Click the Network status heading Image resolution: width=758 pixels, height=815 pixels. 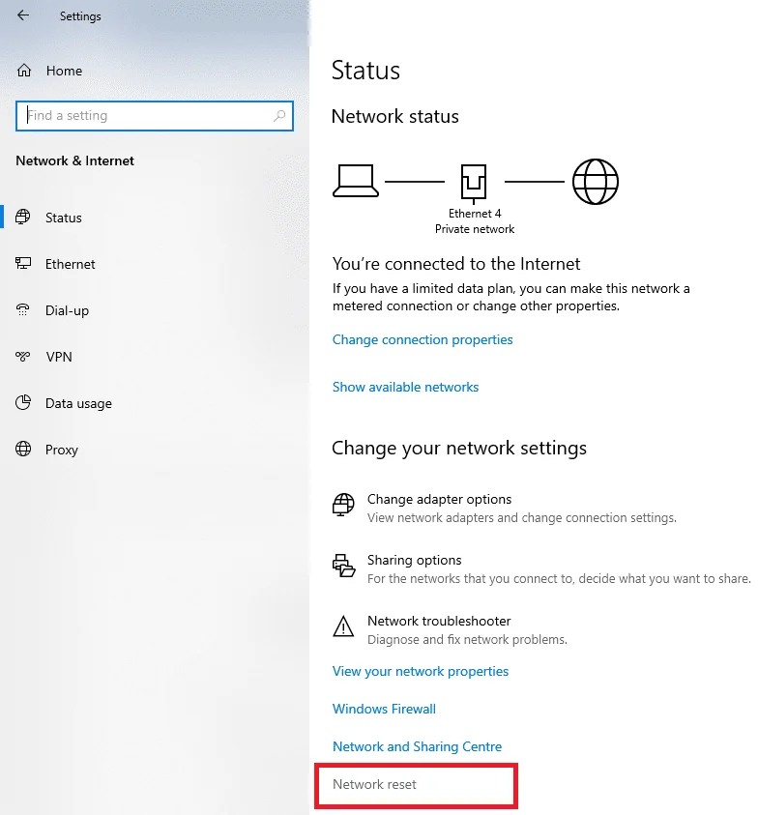(x=395, y=116)
